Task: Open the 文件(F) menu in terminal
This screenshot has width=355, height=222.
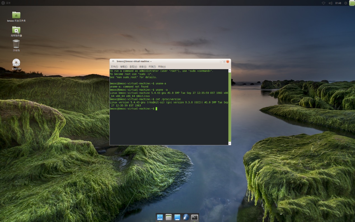Action: click(x=114, y=67)
